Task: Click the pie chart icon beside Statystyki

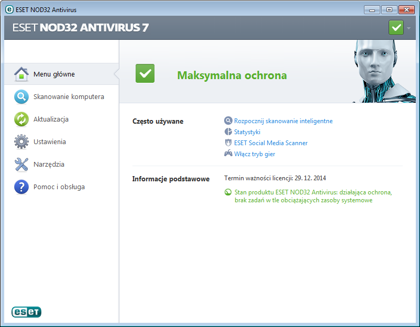Action: pyautogui.click(x=228, y=132)
